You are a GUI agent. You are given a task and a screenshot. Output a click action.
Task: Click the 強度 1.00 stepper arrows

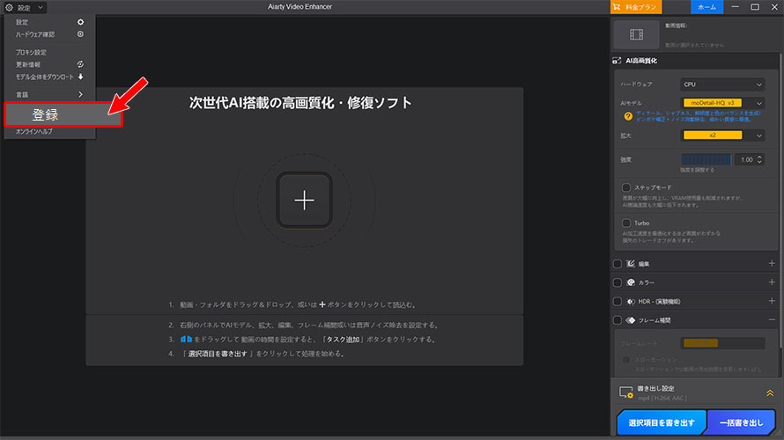[759, 160]
